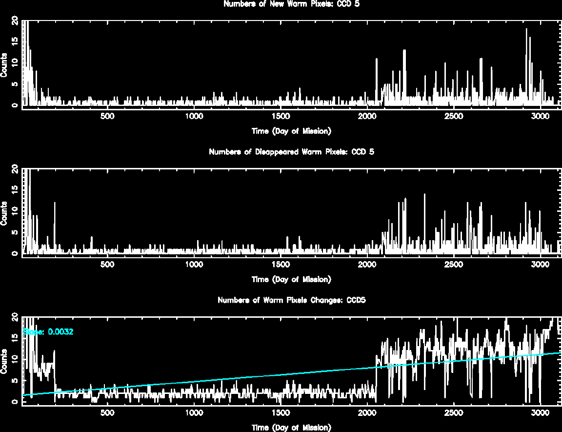Click the 1500 tick label on top plot x-axis
The height and width of the screenshot is (432, 562).
[x=281, y=116]
